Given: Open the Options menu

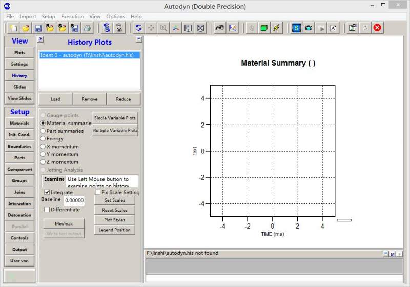Looking at the screenshot, I should click(115, 16).
